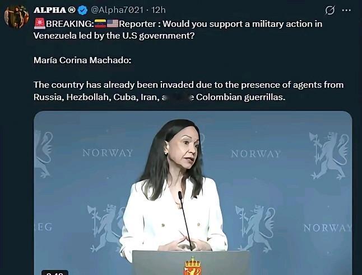Click the video duration badge

pos(55,273)
